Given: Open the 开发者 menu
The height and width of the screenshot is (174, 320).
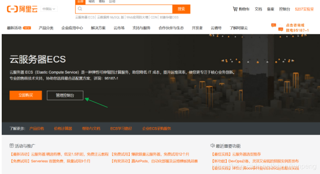Looking at the screenshot, I should point(197,28).
